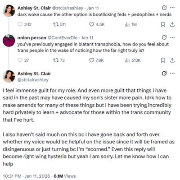Repost the dark woke tweet
Viewport: 180px width, 180px height.
pos(59,24)
